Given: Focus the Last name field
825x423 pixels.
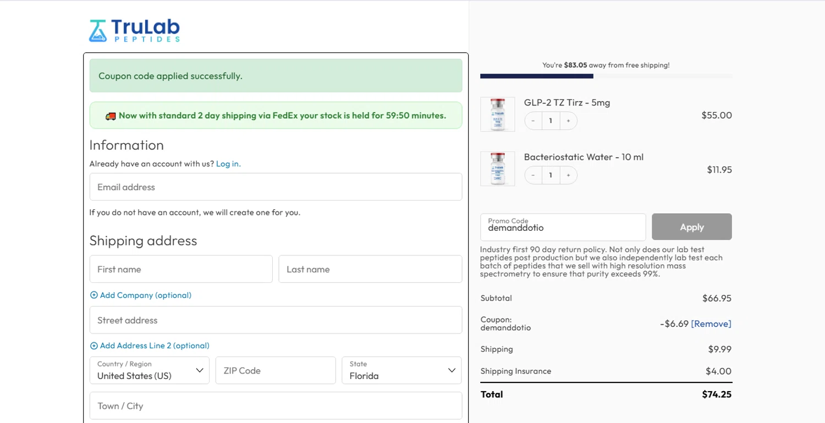Looking at the screenshot, I should click(x=370, y=269).
